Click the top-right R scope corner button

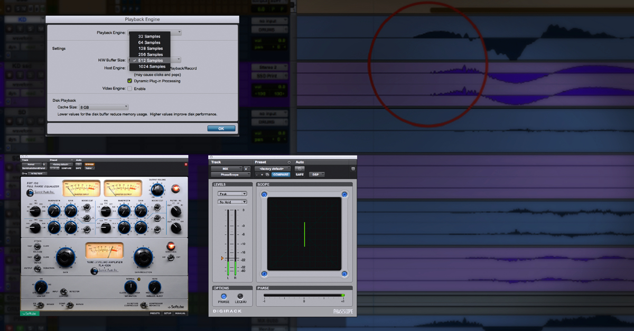344,194
